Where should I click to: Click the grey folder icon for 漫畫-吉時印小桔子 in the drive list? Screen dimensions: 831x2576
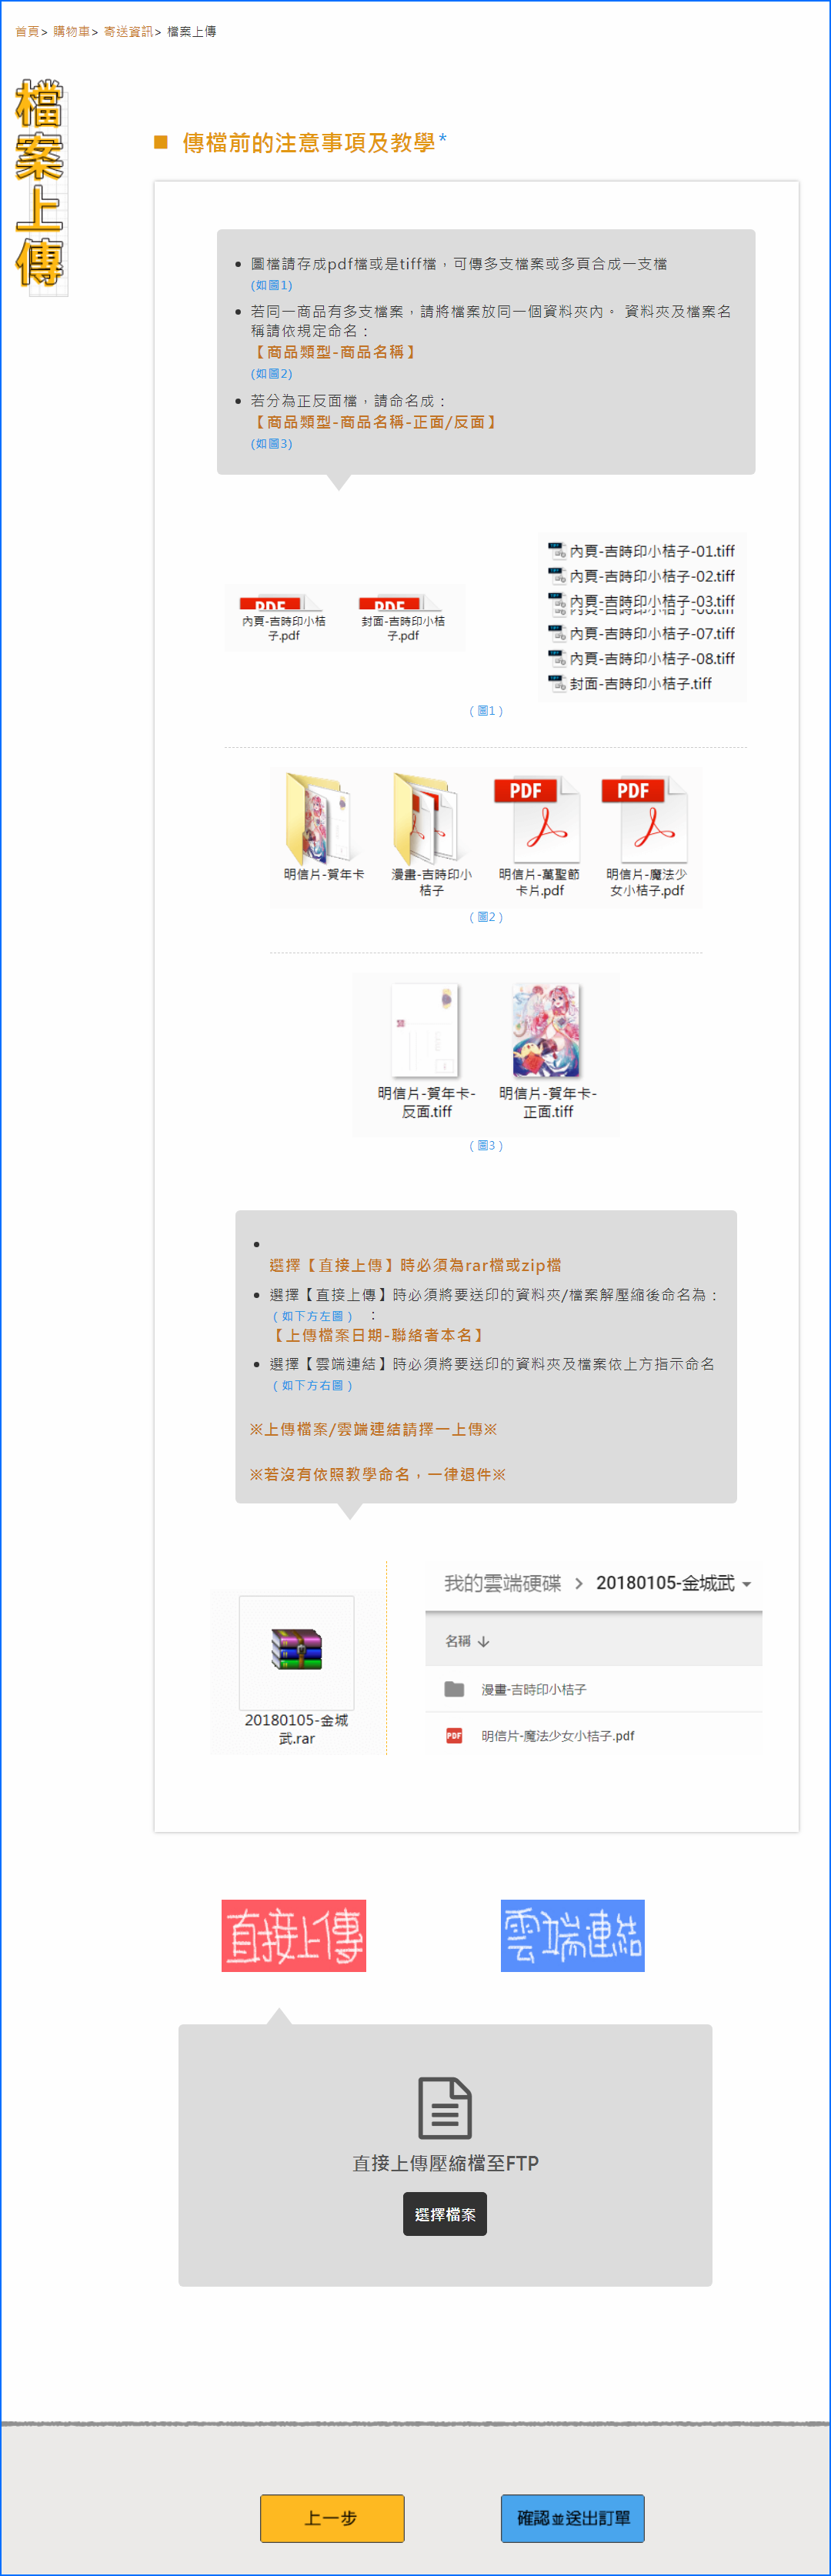(x=454, y=1688)
